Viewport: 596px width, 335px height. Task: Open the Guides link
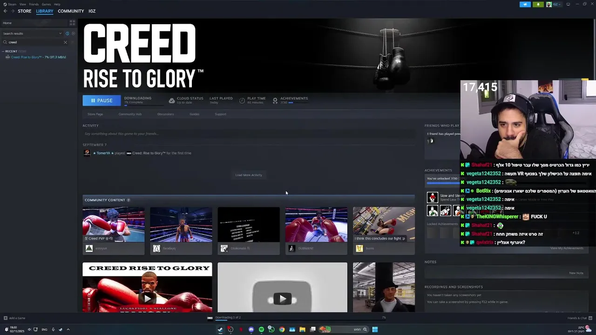194,114
